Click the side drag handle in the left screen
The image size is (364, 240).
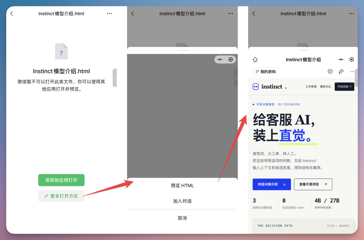(115, 78)
